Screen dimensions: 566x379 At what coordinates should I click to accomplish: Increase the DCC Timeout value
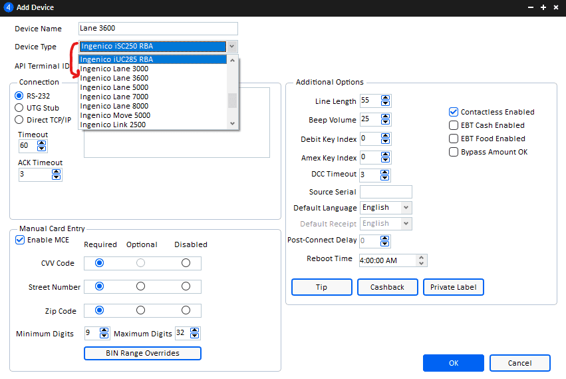point(386,172)
